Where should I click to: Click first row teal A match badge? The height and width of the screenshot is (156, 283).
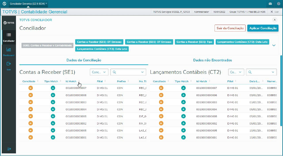(x=53, y=88)
